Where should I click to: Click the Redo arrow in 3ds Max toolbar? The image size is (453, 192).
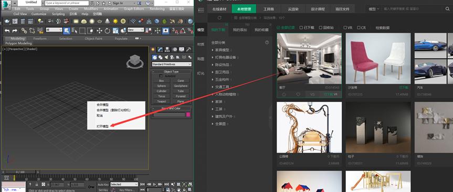point(15,30)
